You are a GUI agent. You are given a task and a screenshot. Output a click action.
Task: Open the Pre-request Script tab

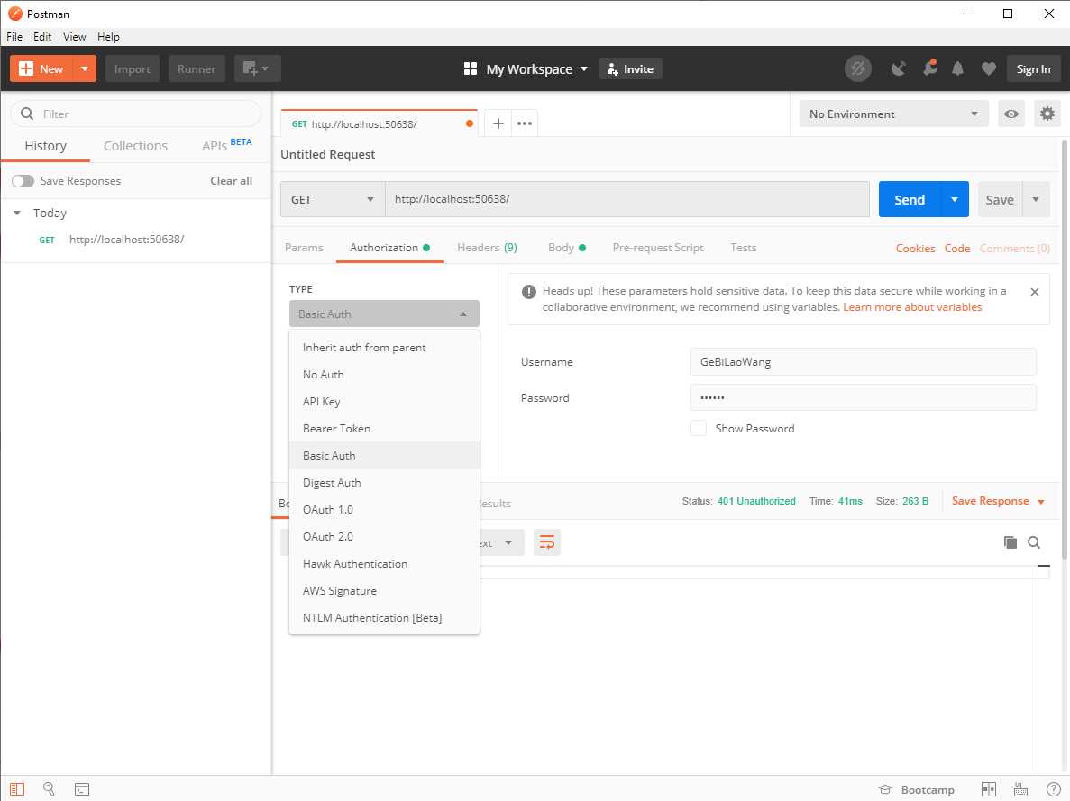(x=658, y=248)
